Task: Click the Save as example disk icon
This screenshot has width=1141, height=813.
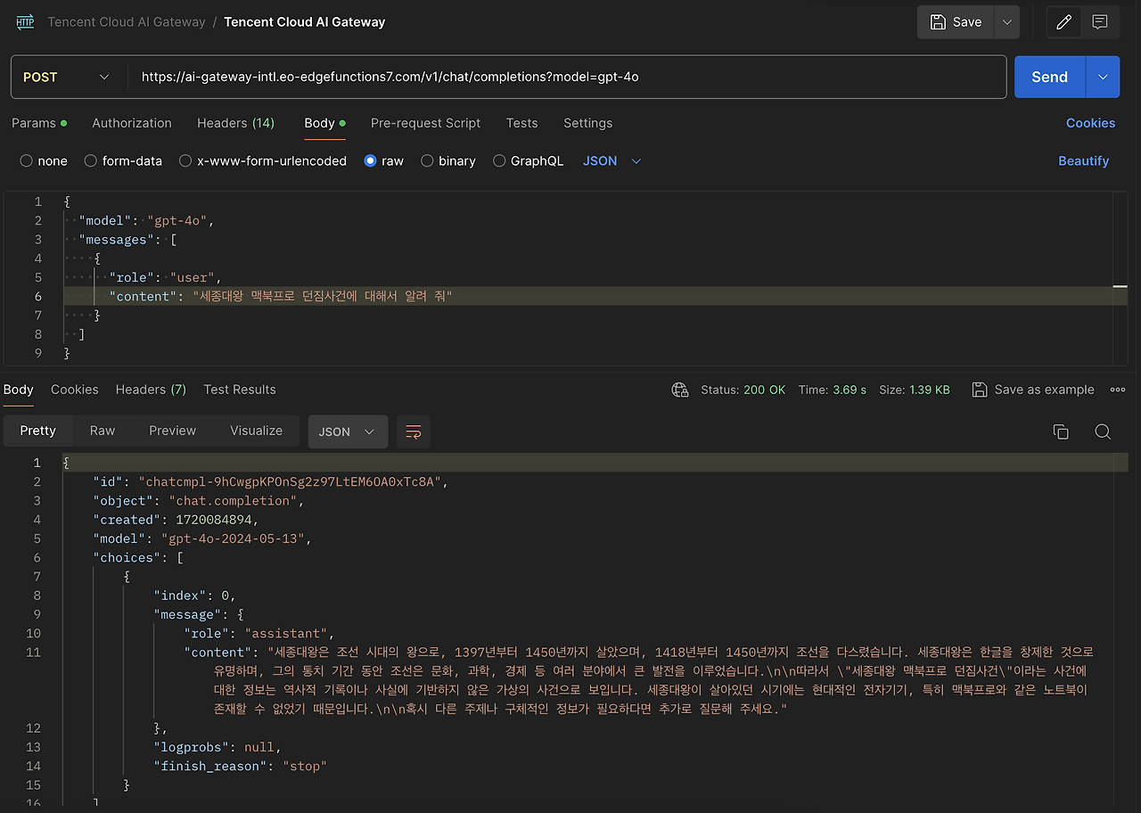Action: (x=980, y=390)
